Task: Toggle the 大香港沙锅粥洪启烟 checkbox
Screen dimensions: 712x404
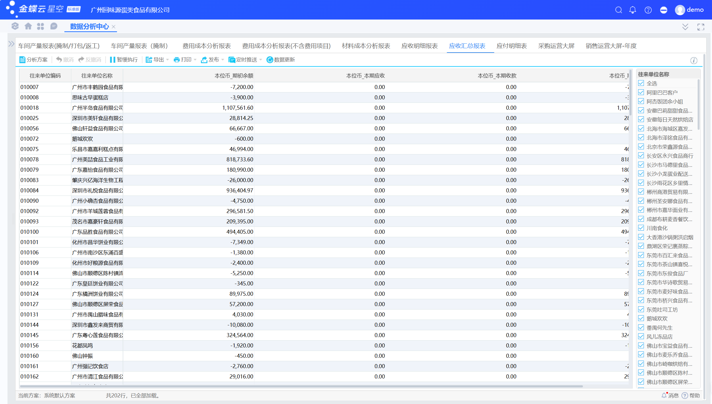Action: [641, 237]
